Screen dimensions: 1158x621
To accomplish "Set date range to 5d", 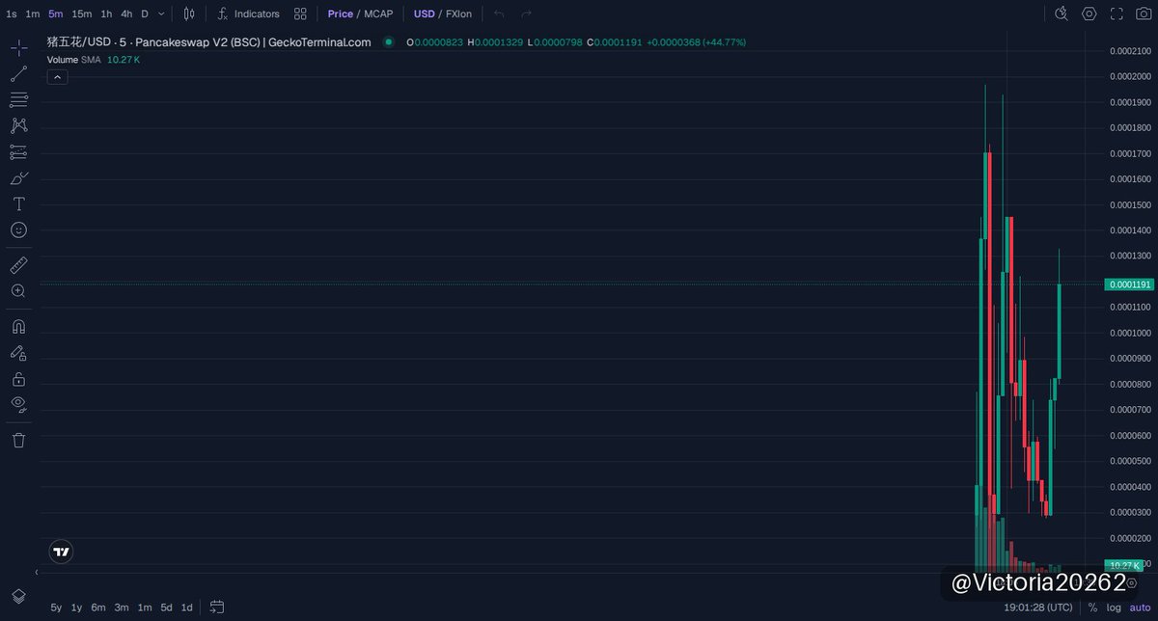I will [167, 607].
